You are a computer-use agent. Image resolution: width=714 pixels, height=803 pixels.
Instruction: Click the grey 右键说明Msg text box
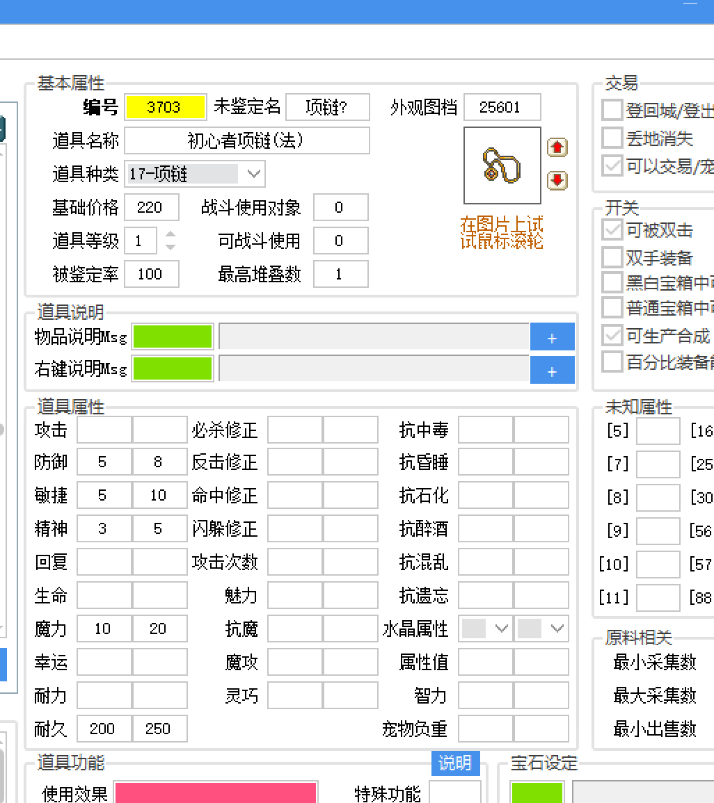tap(374, 368)
